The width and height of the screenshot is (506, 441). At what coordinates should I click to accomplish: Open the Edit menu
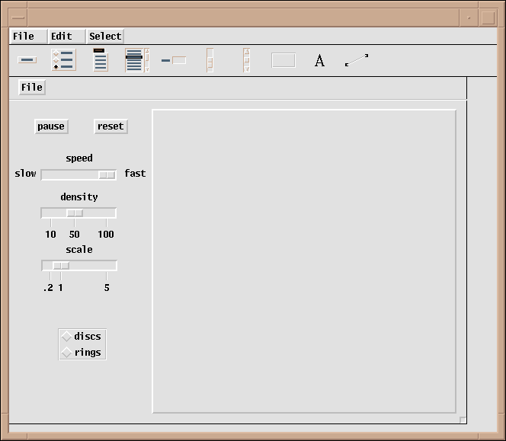[62, 36]
